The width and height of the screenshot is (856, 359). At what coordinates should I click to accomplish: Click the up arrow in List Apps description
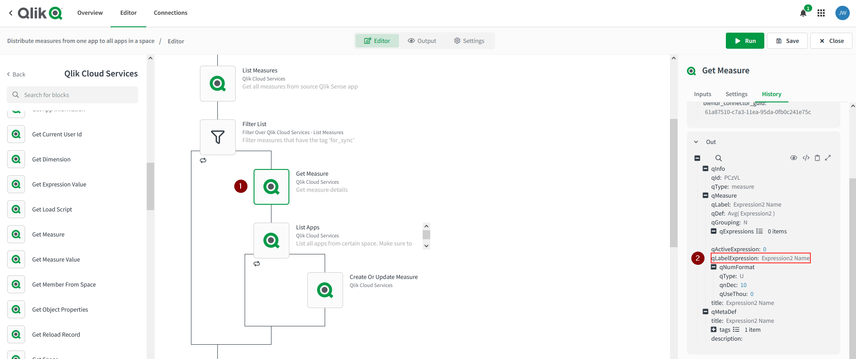[x=426, y=226]
